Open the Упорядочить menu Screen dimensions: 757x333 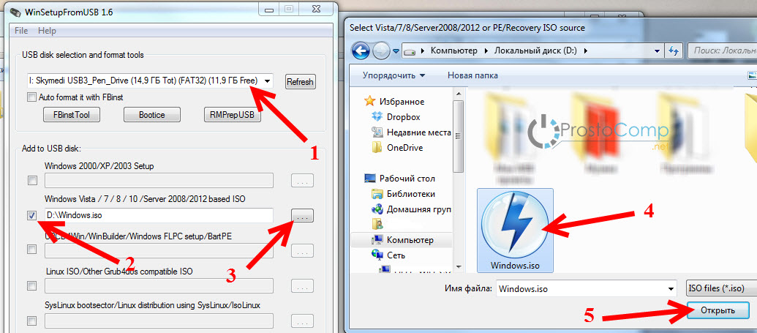click(x=394, y=75)
